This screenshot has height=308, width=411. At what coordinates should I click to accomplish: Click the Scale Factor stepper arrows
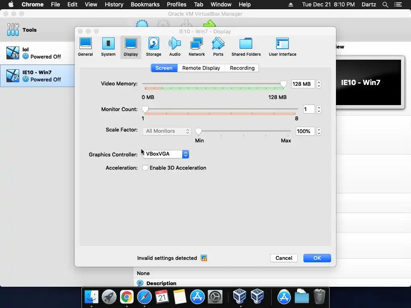click(x=319, y=131)
